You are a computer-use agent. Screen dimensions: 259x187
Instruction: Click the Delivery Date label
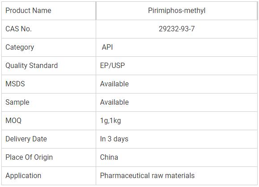(x=26, y=139)
